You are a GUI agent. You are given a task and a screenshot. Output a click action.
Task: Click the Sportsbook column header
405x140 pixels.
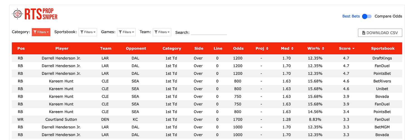coord(383,49)
